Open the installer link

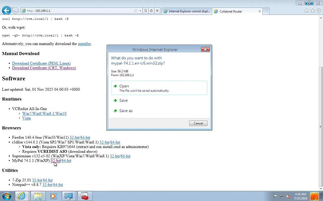(x=84, y=44)
